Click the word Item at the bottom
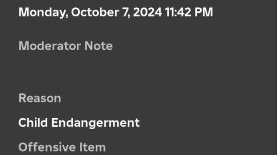This screenshot has width=277, height=155. pyautogui.click(x=93, y=147)
